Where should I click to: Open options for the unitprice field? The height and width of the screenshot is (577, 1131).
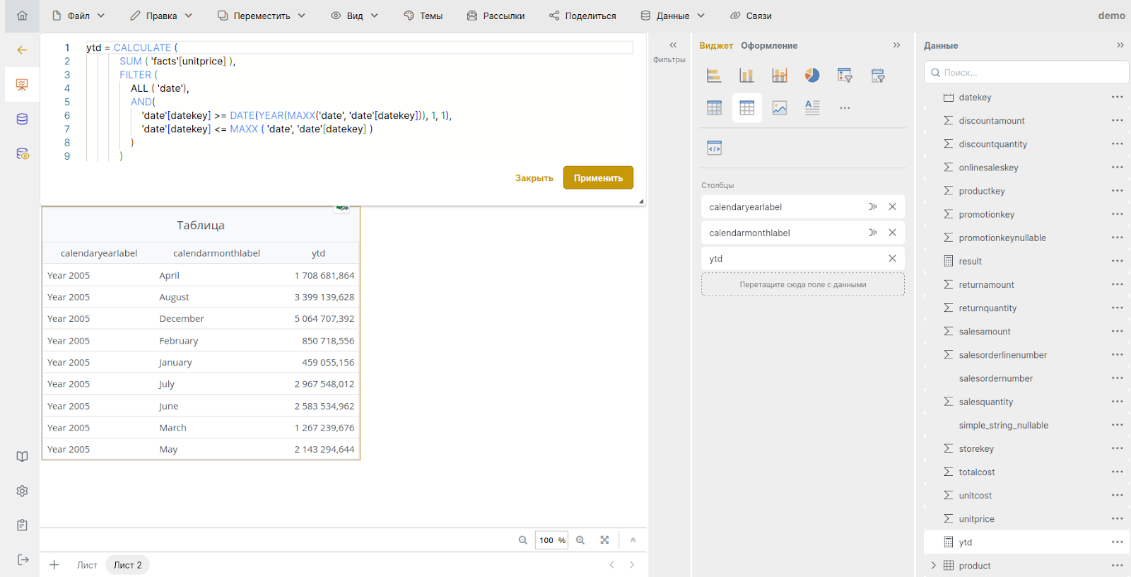tap(1117, 519)
